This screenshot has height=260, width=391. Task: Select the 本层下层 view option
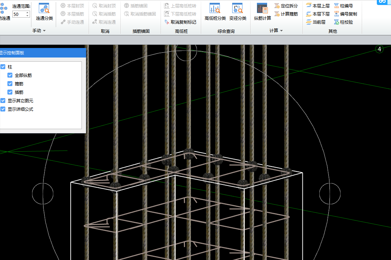[x=318, y=14]
